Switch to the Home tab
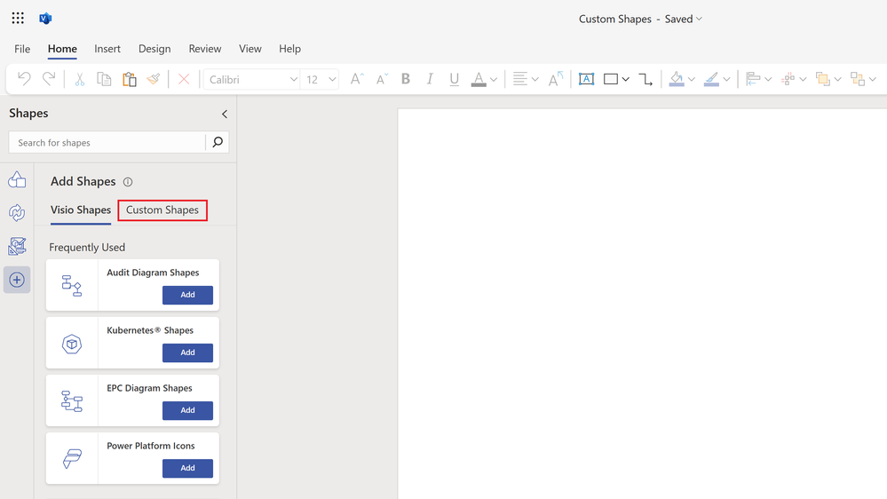 [62, 49]
